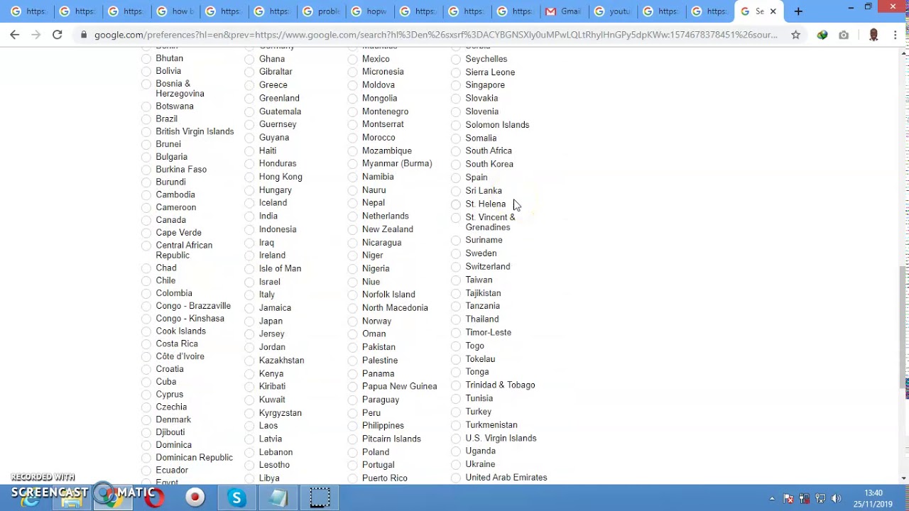909x511 pixels.
Task: Click the 'Burkina Faso' label
Action: [181, 170]
